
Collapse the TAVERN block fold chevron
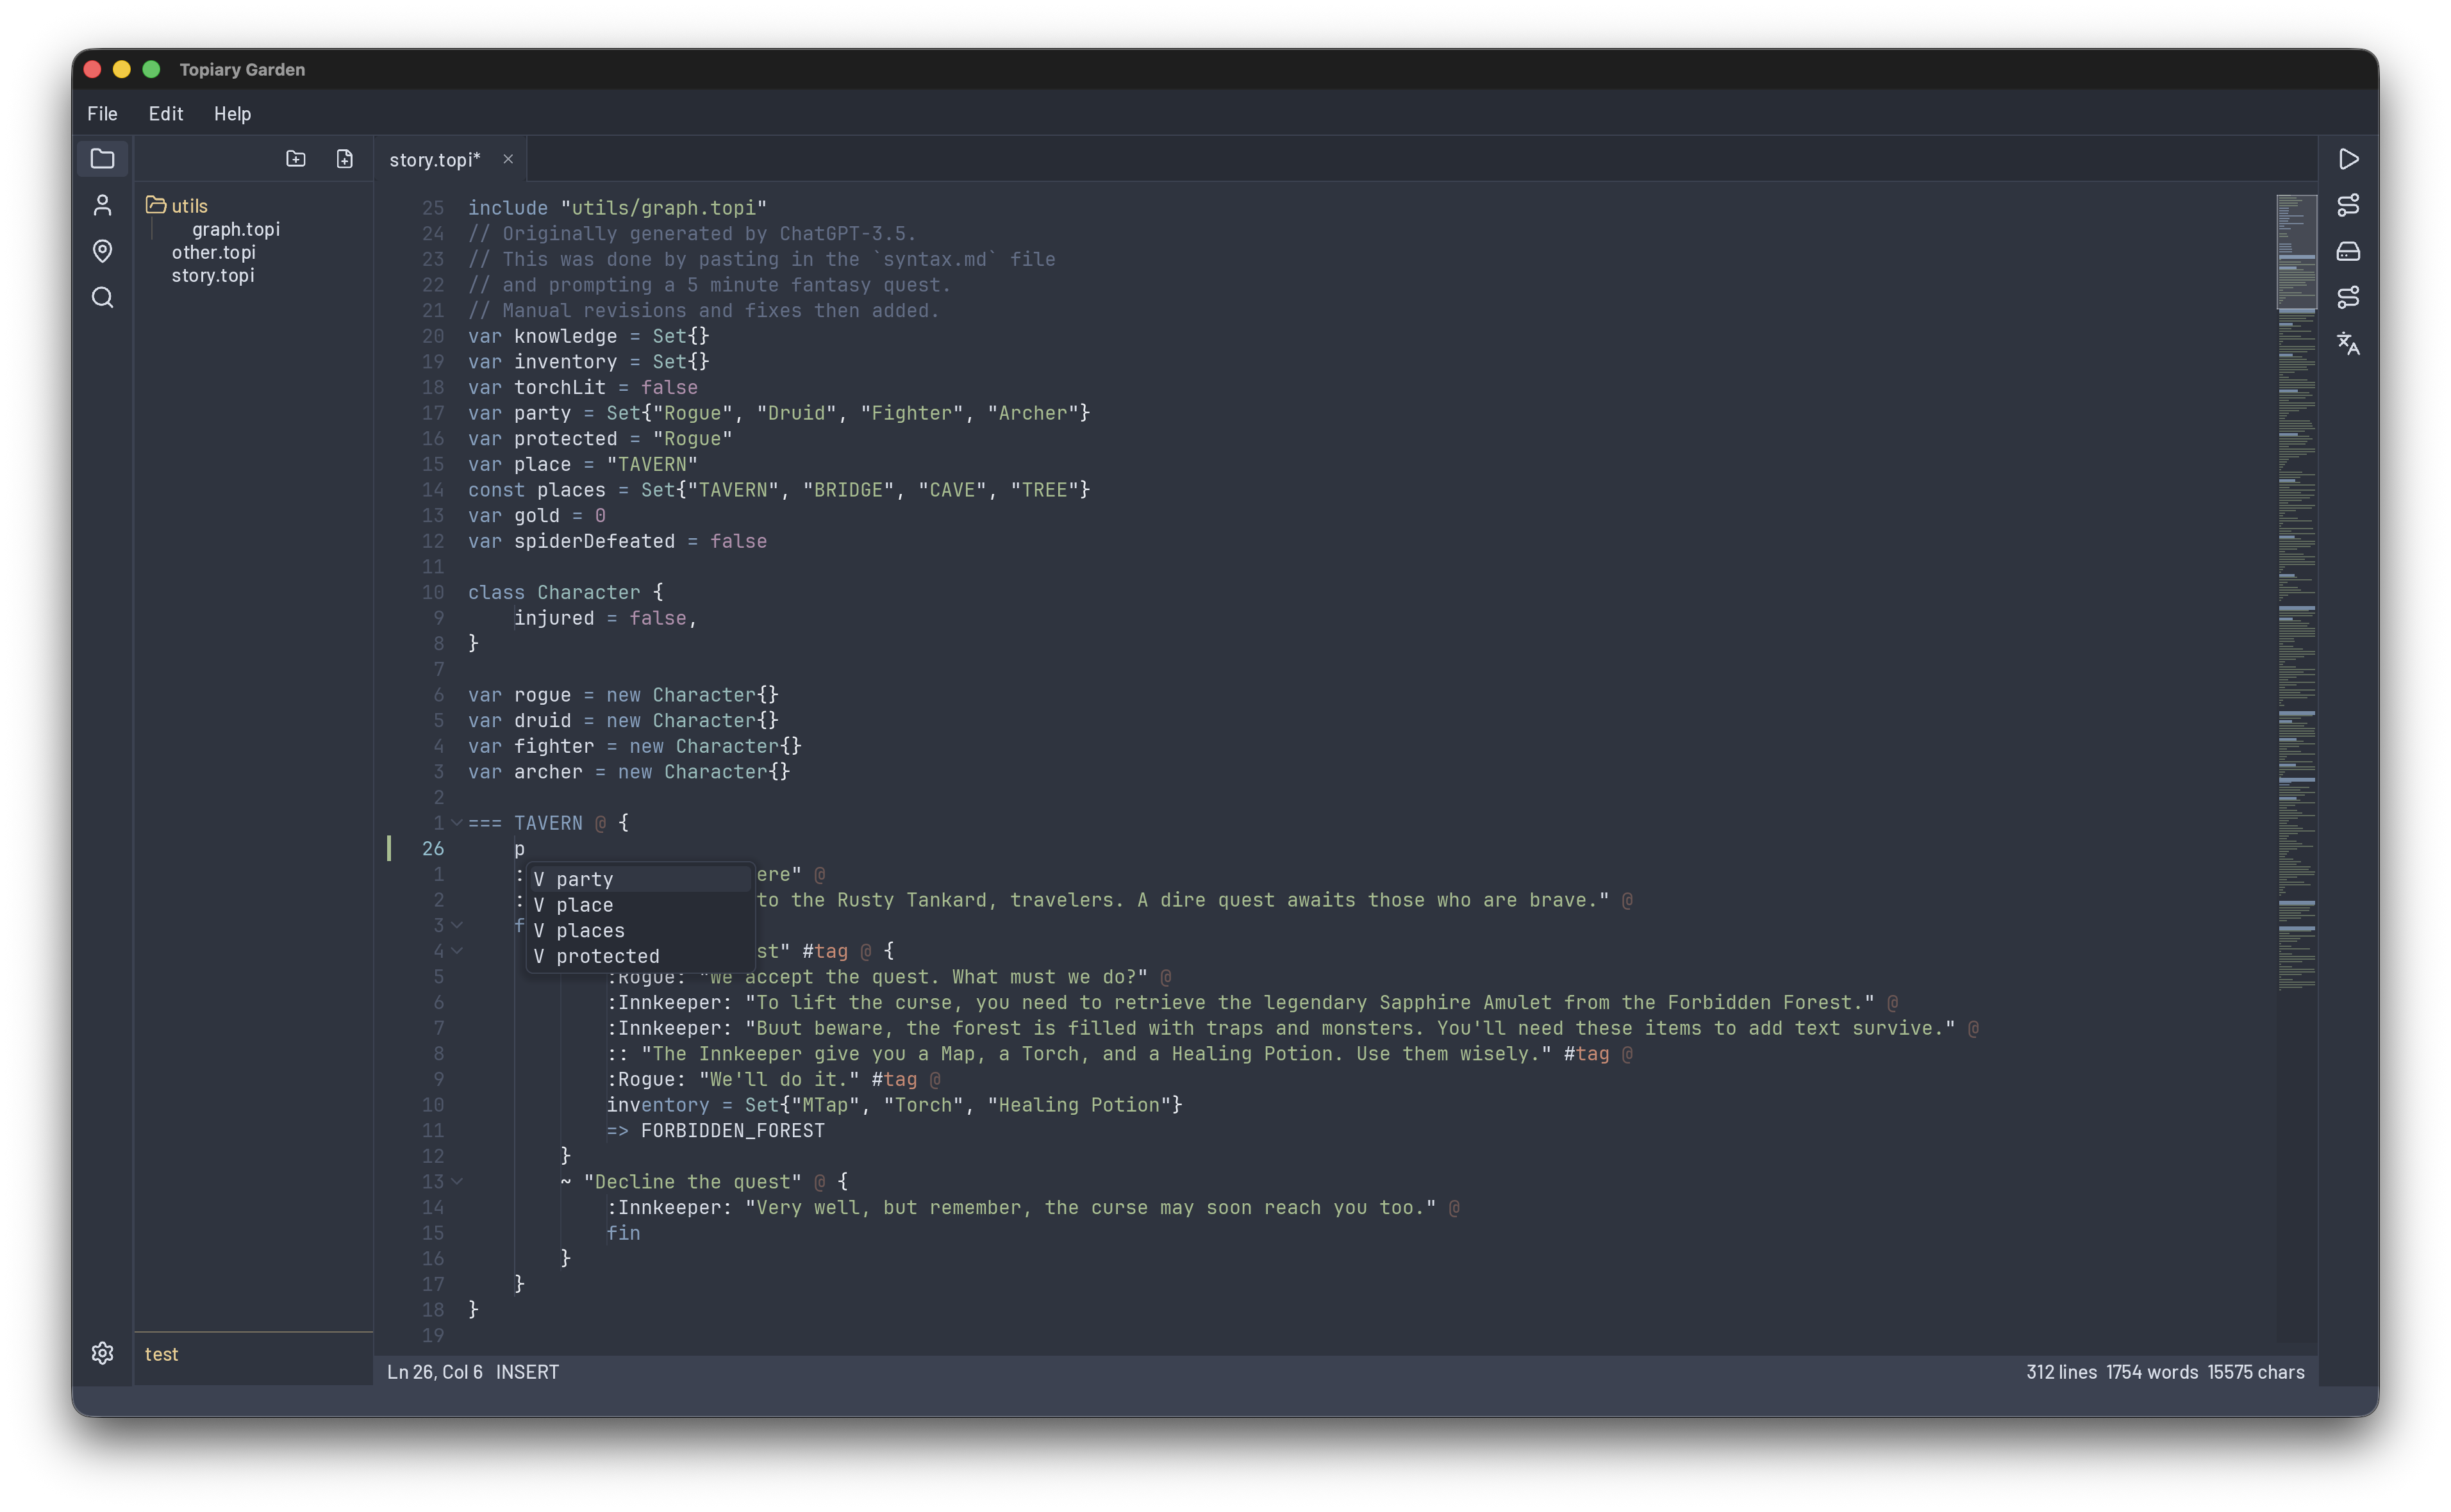click(x=457, y=823)
